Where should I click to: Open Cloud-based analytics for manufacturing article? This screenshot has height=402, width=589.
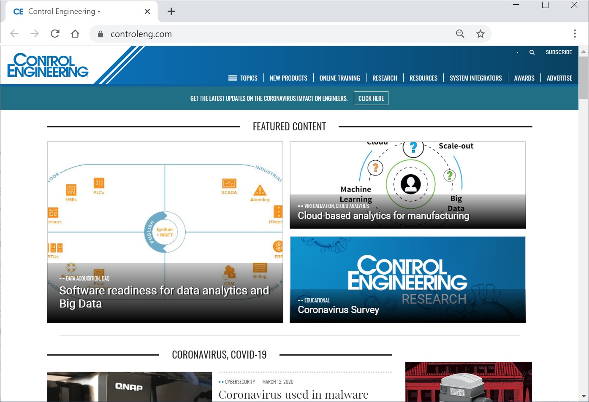[383, 216]
